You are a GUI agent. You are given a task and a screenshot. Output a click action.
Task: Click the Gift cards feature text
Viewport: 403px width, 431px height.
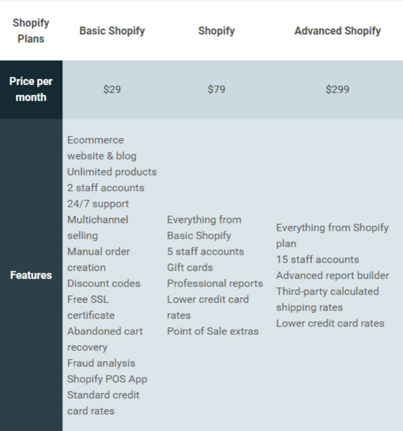(x=190, y=267)
